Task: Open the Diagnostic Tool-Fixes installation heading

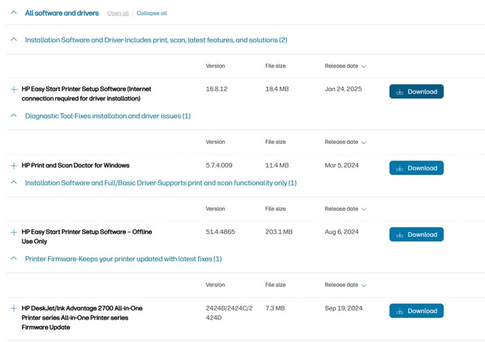Action: click(107, 116)
